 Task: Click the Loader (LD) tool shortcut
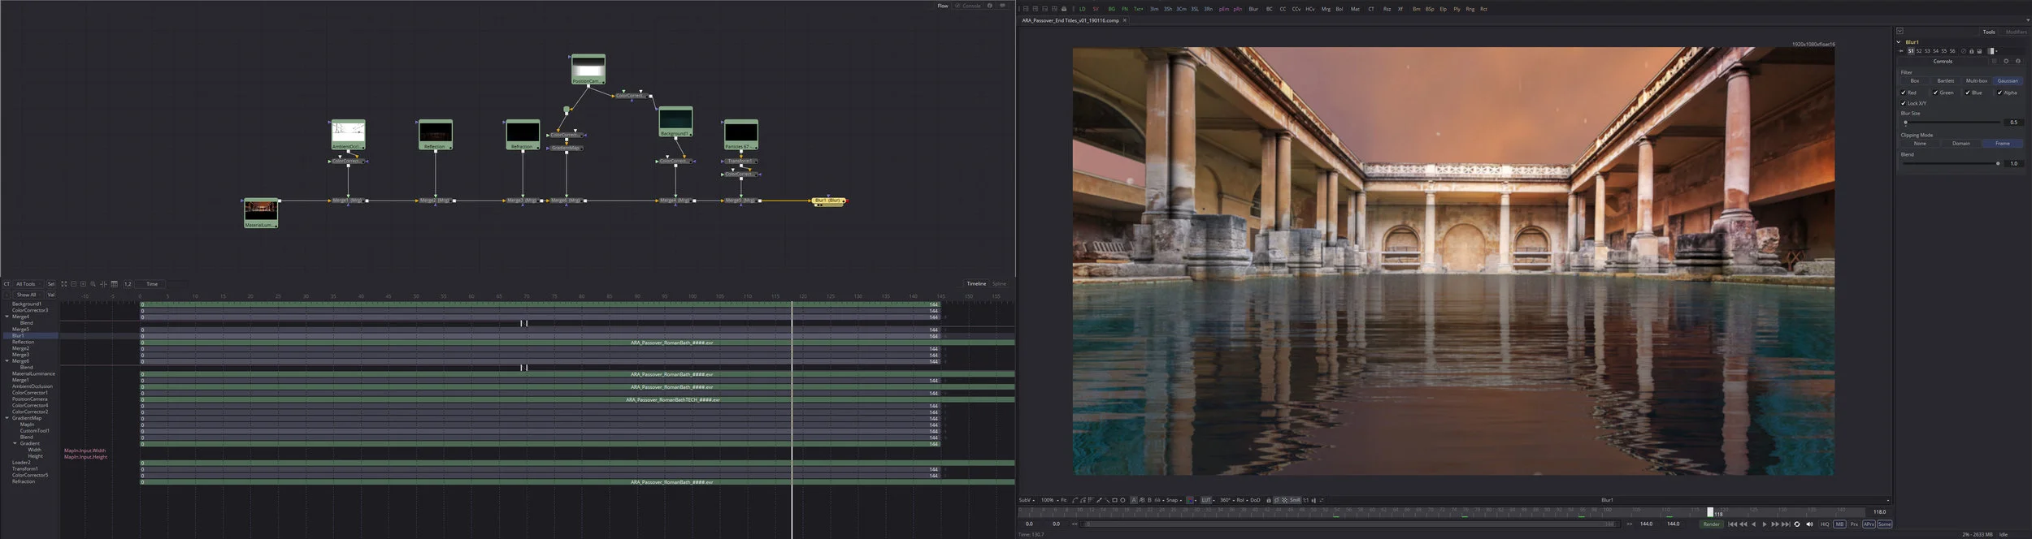(1082, 9)
